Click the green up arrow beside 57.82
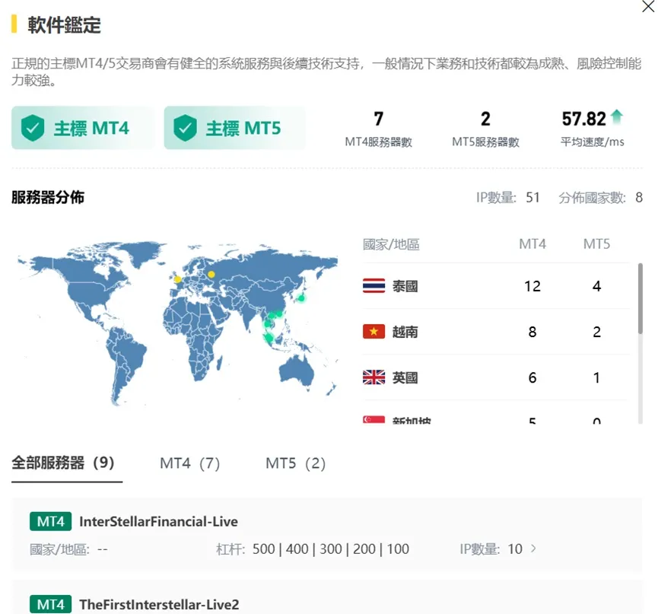658x614 pixels. pyautogui.click(x=617, y=117)
